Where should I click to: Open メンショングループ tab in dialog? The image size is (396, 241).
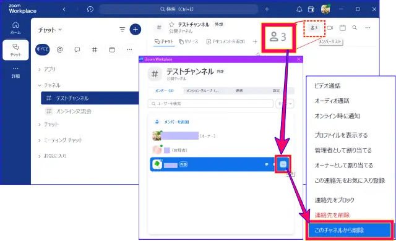pyautogui.click(x=202, y=90)
